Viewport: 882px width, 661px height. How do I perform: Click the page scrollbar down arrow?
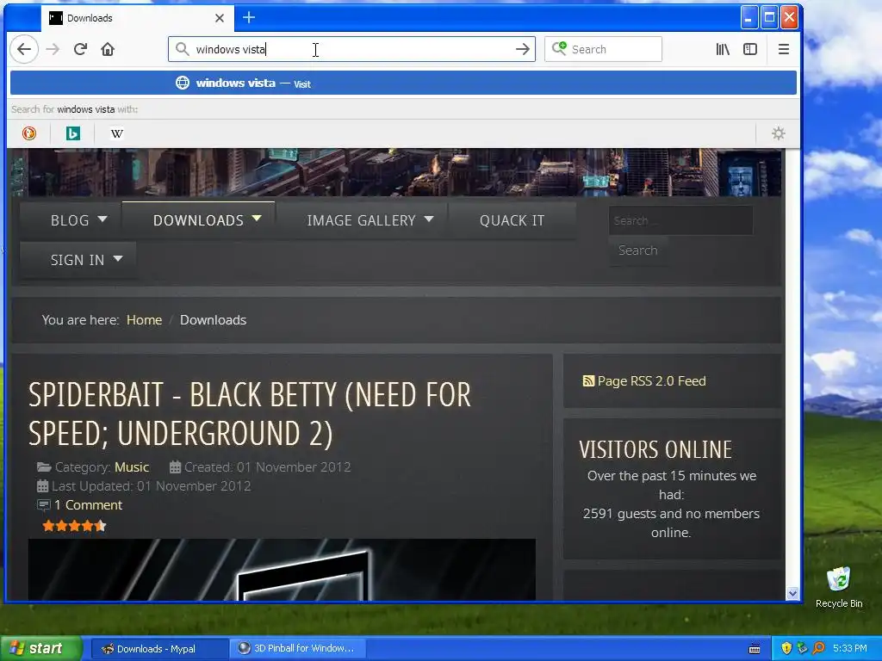tap(793, 593)
